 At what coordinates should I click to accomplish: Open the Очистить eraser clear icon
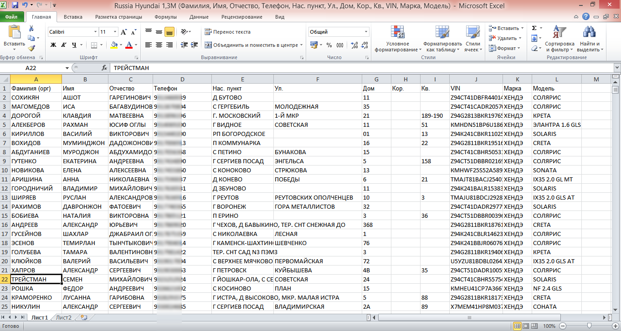[535, 48]
